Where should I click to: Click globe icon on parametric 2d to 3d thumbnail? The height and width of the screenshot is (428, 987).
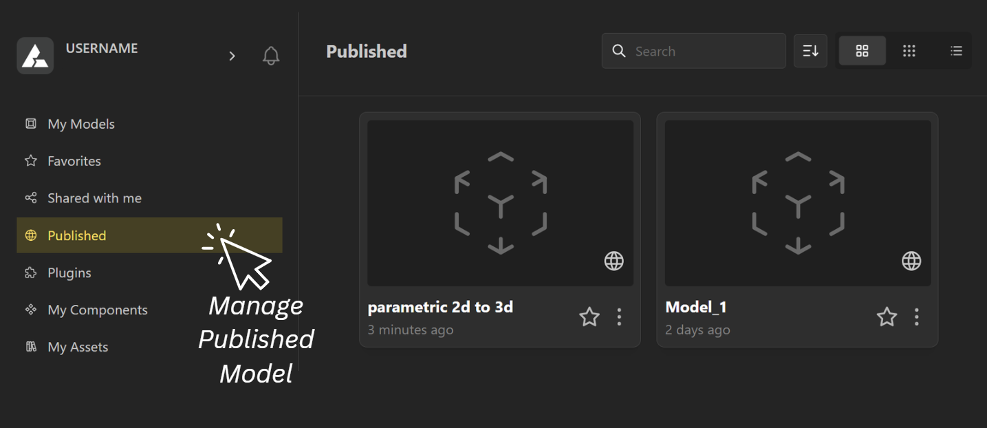point(614,261)
